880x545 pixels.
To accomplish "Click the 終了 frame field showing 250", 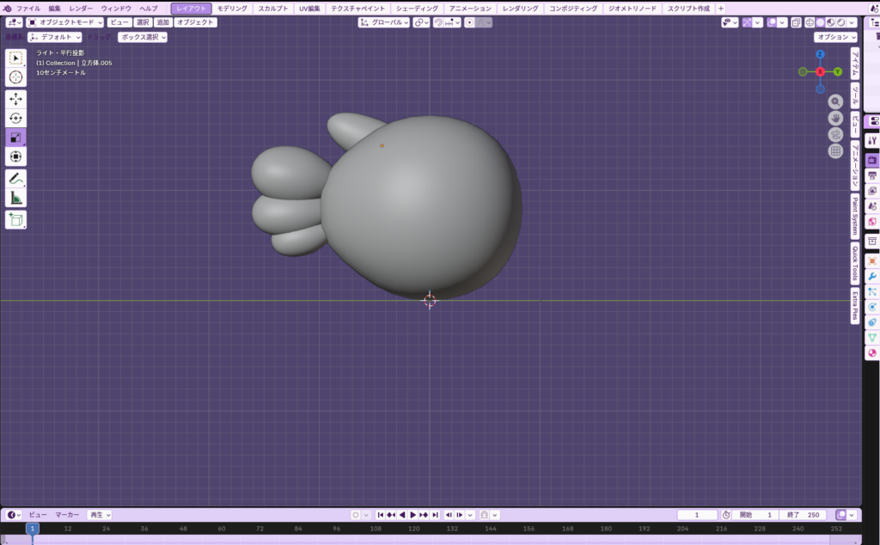I will 804,515.
